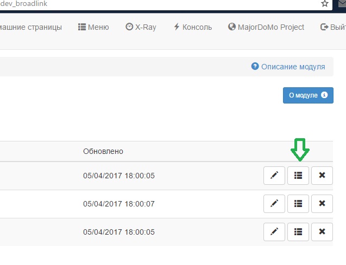Click the list icon beside Меню

coord(82,27)
